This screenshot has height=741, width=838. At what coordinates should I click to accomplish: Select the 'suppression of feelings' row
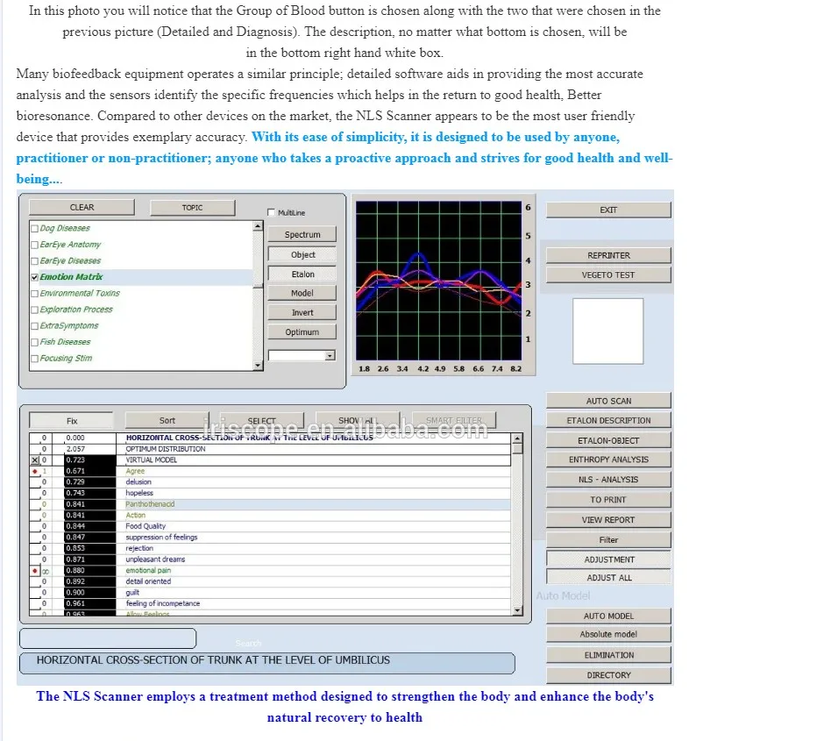(271, 538)
